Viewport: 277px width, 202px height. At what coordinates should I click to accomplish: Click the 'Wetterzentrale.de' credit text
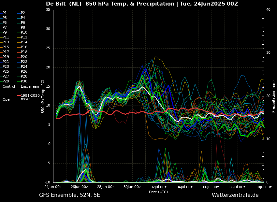(235, 195)
